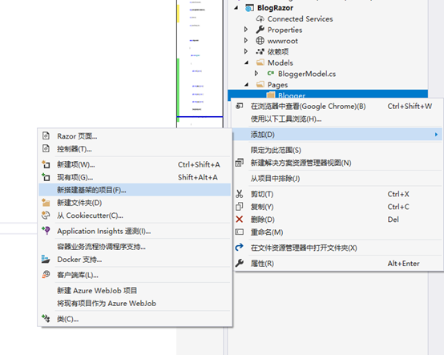The width and height of the screenshot is (444, 355).
Task: Open the 添加(D) submenu entry
Action: coord(337,135)
